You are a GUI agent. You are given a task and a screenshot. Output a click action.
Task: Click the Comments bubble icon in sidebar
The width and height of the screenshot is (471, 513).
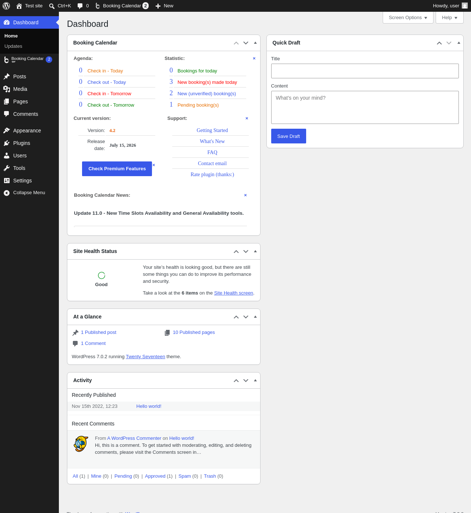[x=7, y=114]
